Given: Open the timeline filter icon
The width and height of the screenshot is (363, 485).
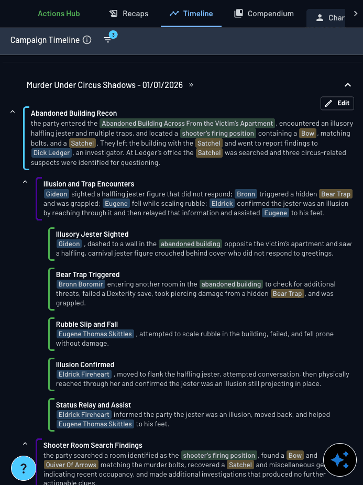Looking at the screenshot, I should point(108,40).
